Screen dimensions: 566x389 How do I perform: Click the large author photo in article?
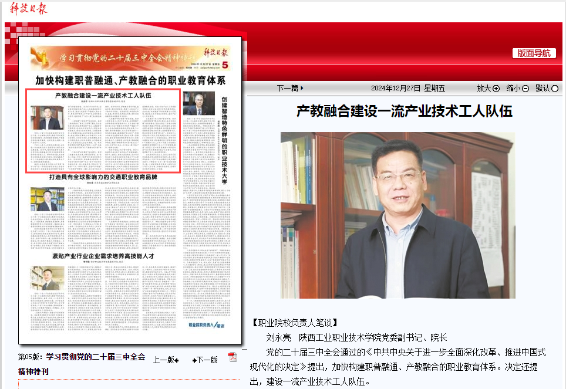397,215
